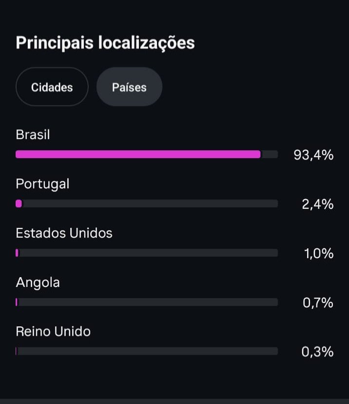
Task: Select the Angola country label
Action: [38, 282]
